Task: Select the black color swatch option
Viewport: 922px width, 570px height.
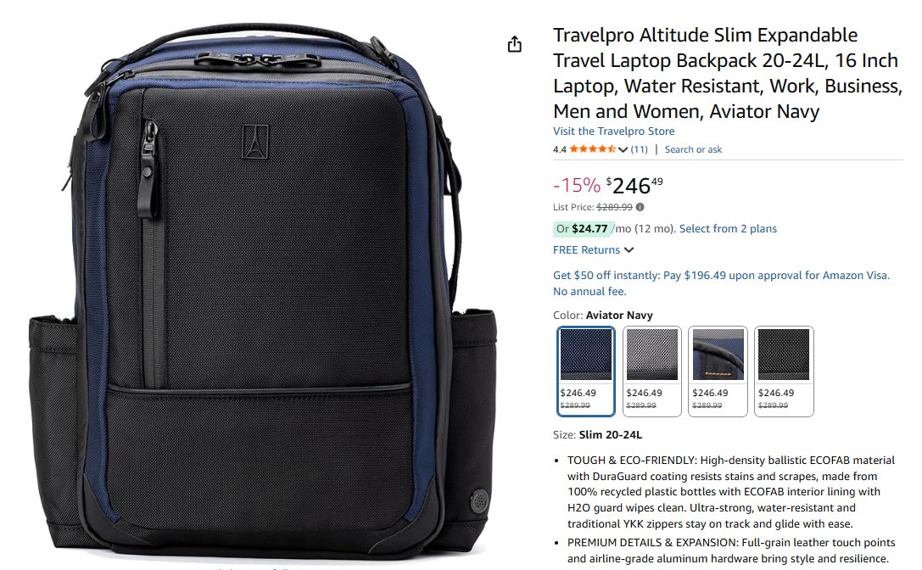Action: [x=784, y=372]
